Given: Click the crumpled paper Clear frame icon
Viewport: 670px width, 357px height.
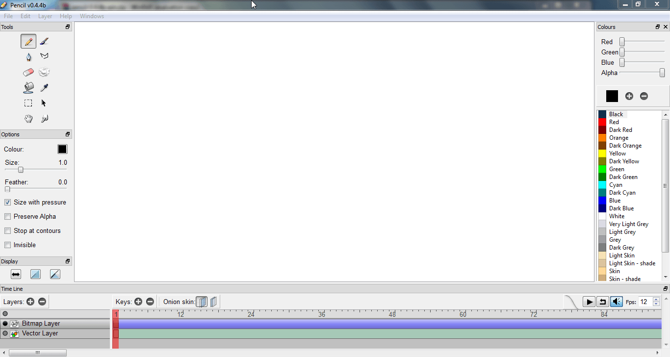Looking at the screenshot, I should [44, 73].
